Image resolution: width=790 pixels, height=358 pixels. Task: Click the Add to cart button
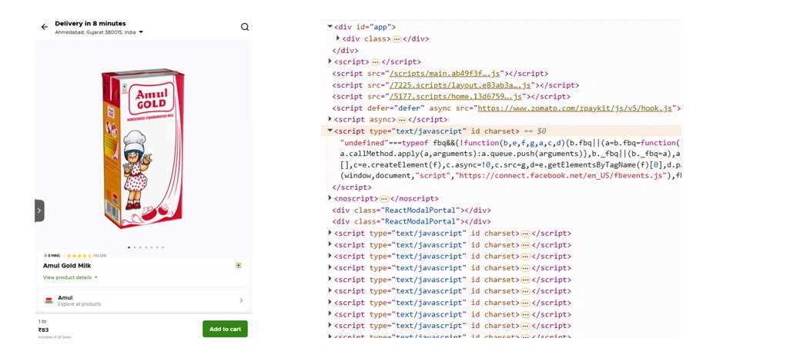(225, 329)
